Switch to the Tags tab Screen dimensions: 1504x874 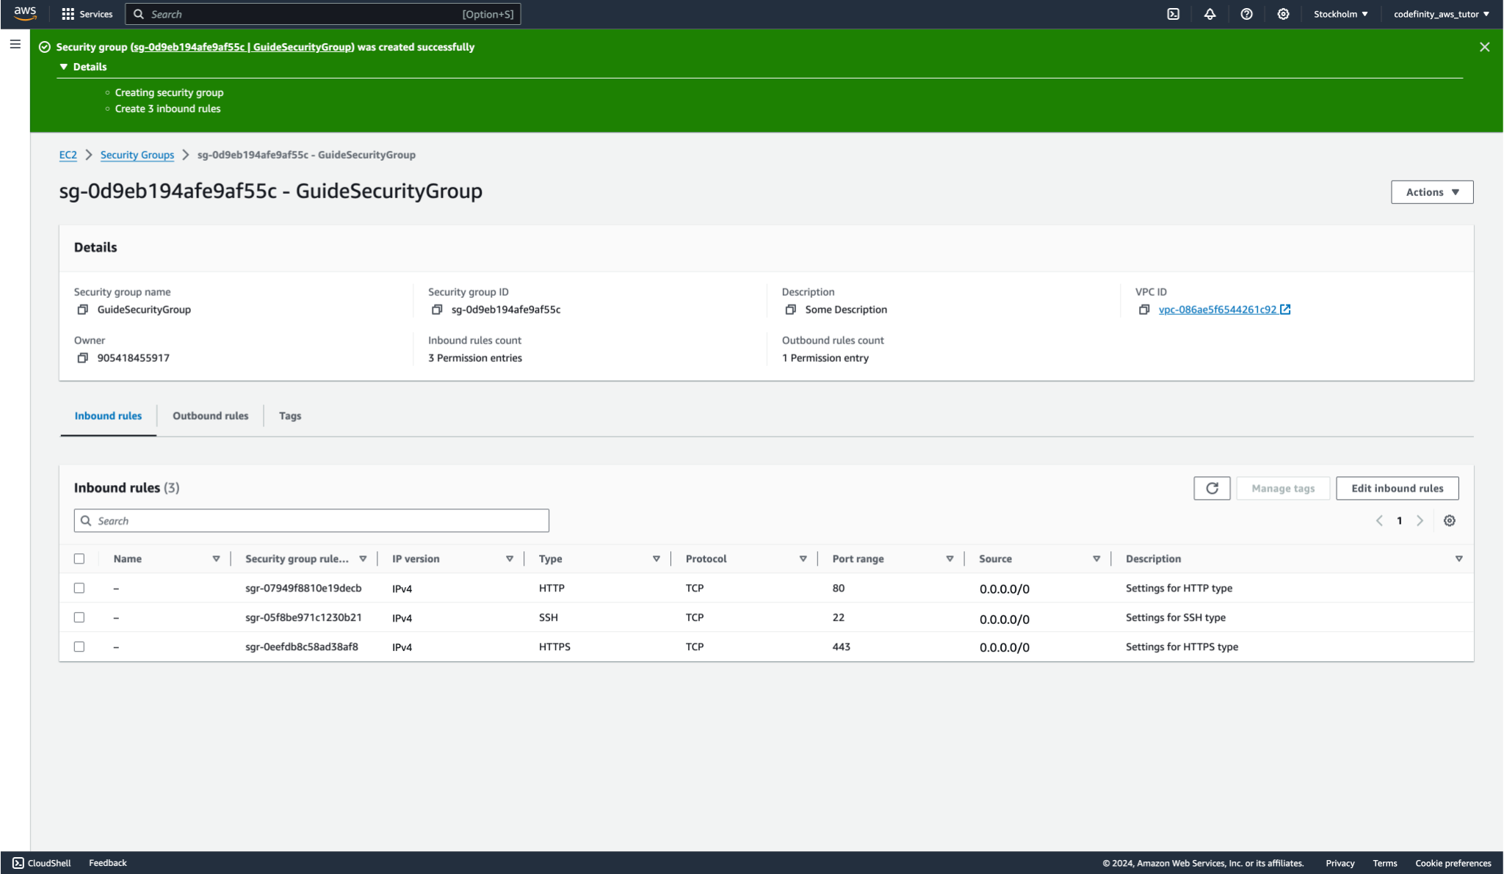tap(289, 415)
